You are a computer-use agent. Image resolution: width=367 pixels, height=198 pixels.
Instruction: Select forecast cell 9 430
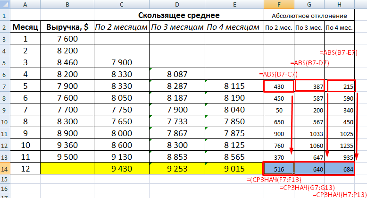pyautogui.click(x=122, y=168)
